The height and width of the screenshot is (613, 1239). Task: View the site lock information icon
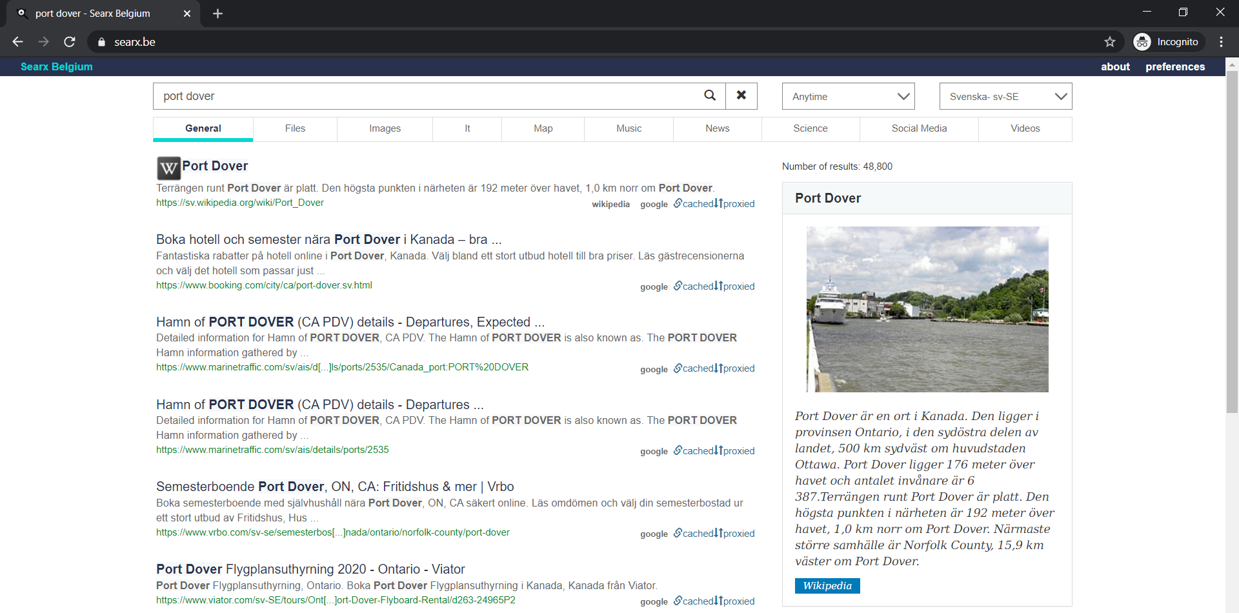101,42
